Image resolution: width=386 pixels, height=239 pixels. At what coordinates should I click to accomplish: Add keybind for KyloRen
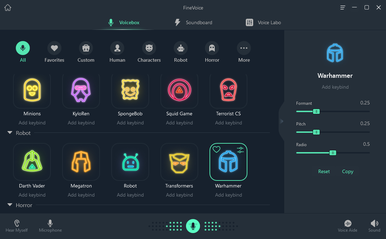(x=81, y=123)
